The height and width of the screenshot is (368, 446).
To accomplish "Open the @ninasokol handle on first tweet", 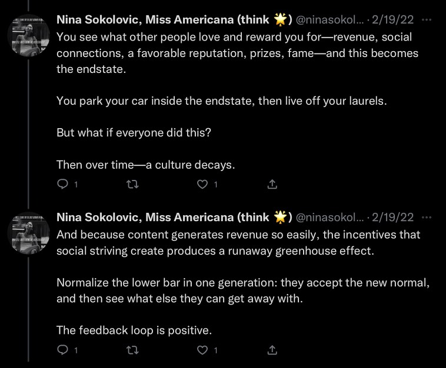I will (329, 20).
